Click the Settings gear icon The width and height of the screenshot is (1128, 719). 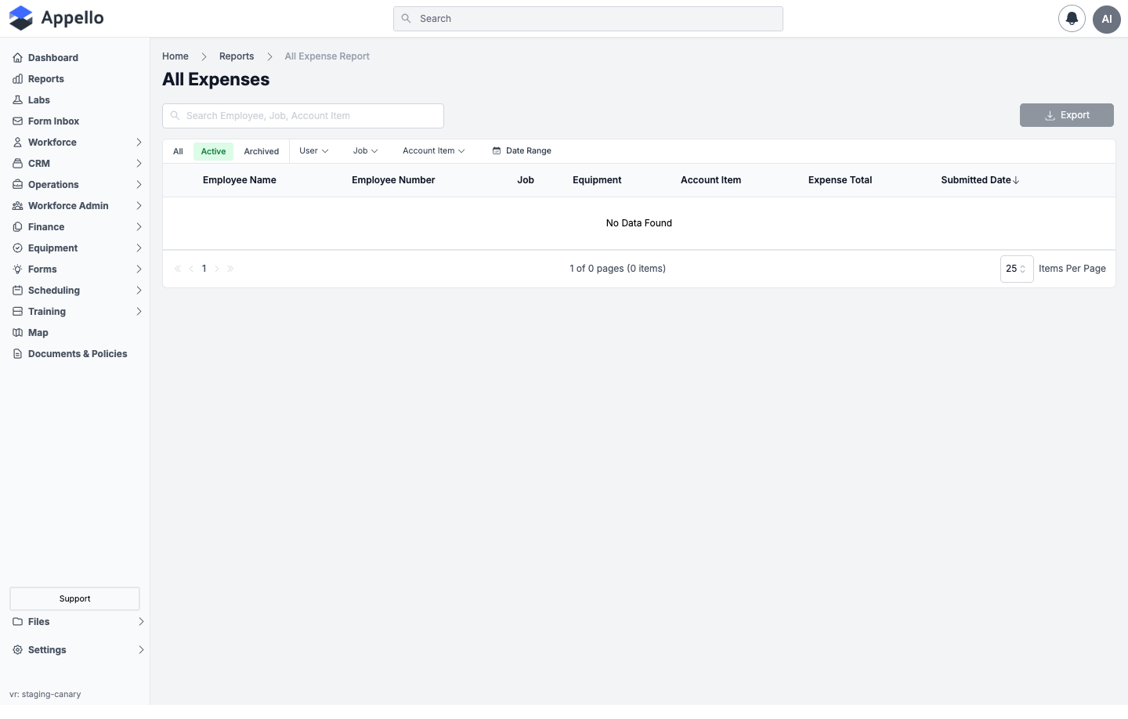pyautogui.click(x=17, y=650)
